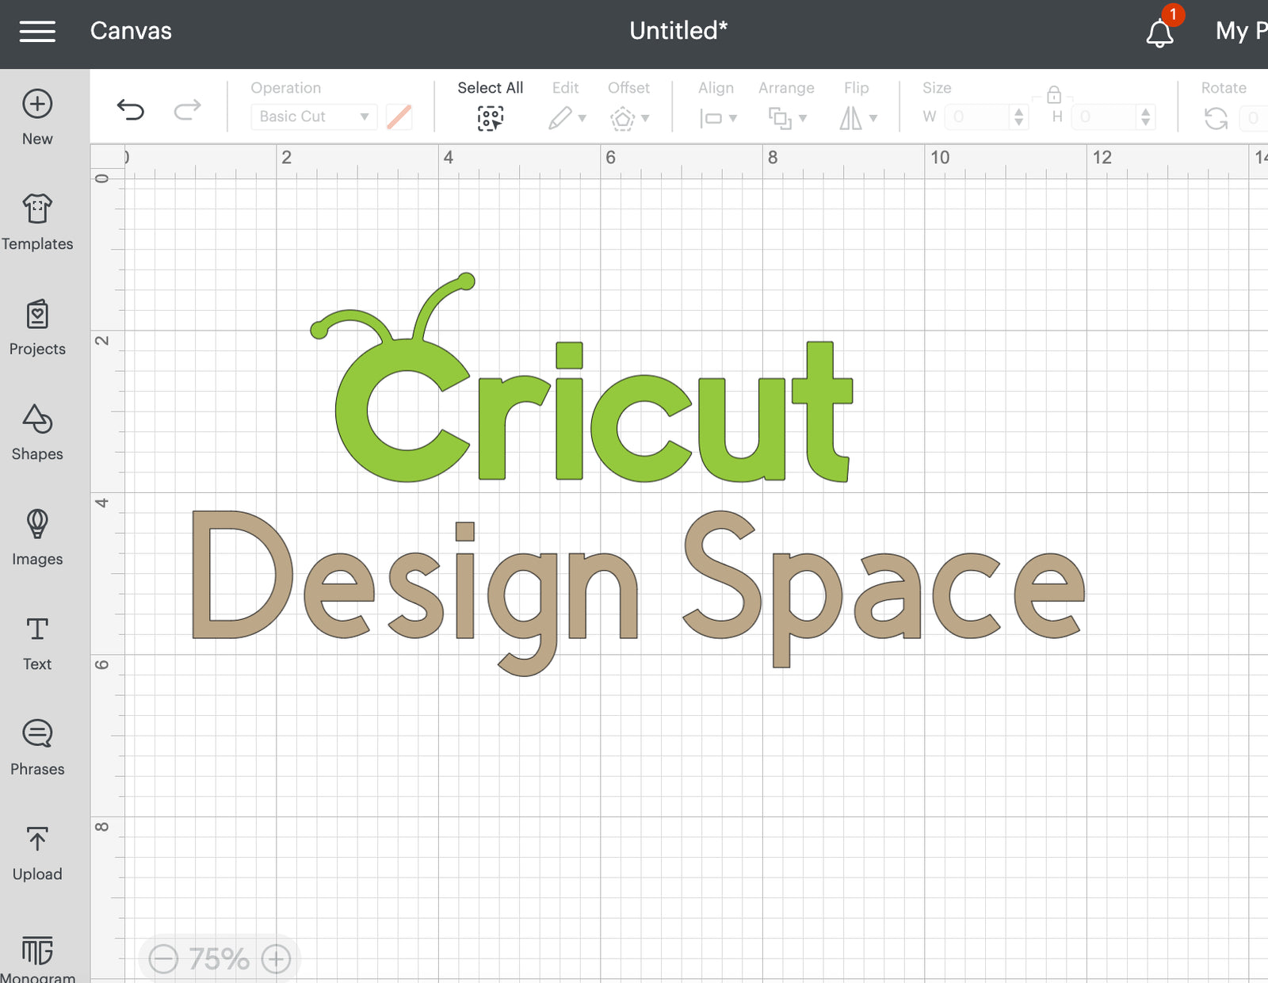This screenshot has width=1268, height=983.
Task: Zoom in with the plus button
Action: click(x=276, y=958)
